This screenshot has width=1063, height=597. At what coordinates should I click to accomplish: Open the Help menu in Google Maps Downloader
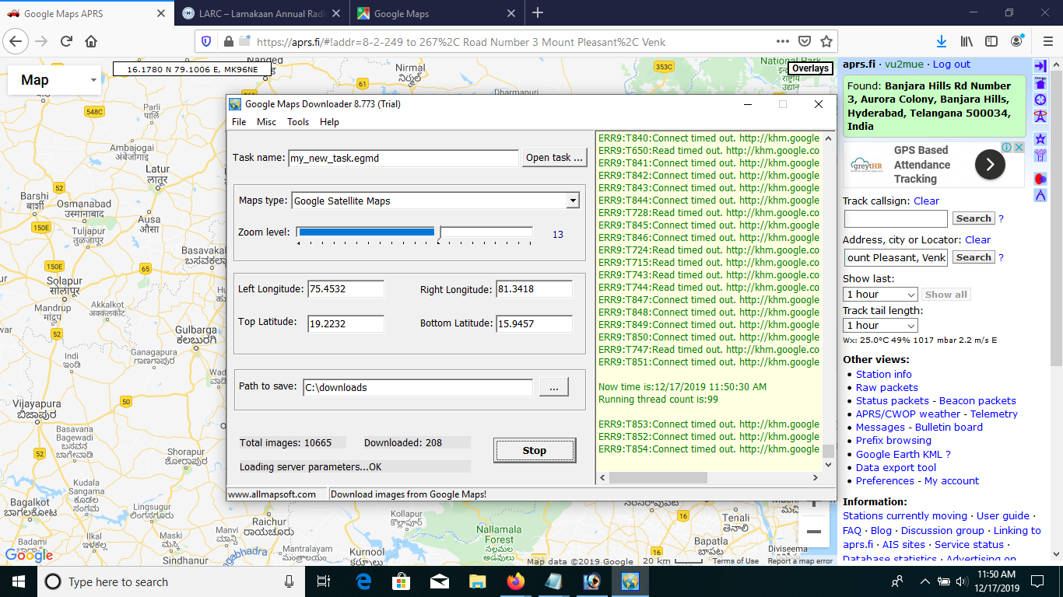(x=329, y=122)
